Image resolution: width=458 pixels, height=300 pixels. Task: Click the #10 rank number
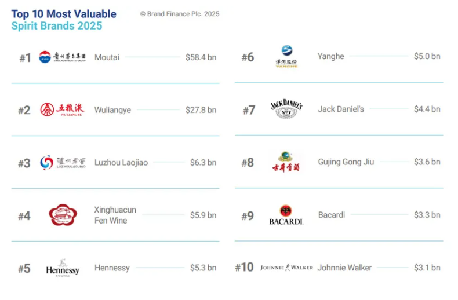pyautogui.click(x=244, y=268)
